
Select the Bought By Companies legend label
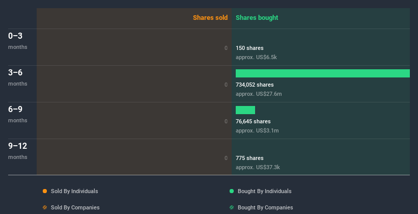265,207
